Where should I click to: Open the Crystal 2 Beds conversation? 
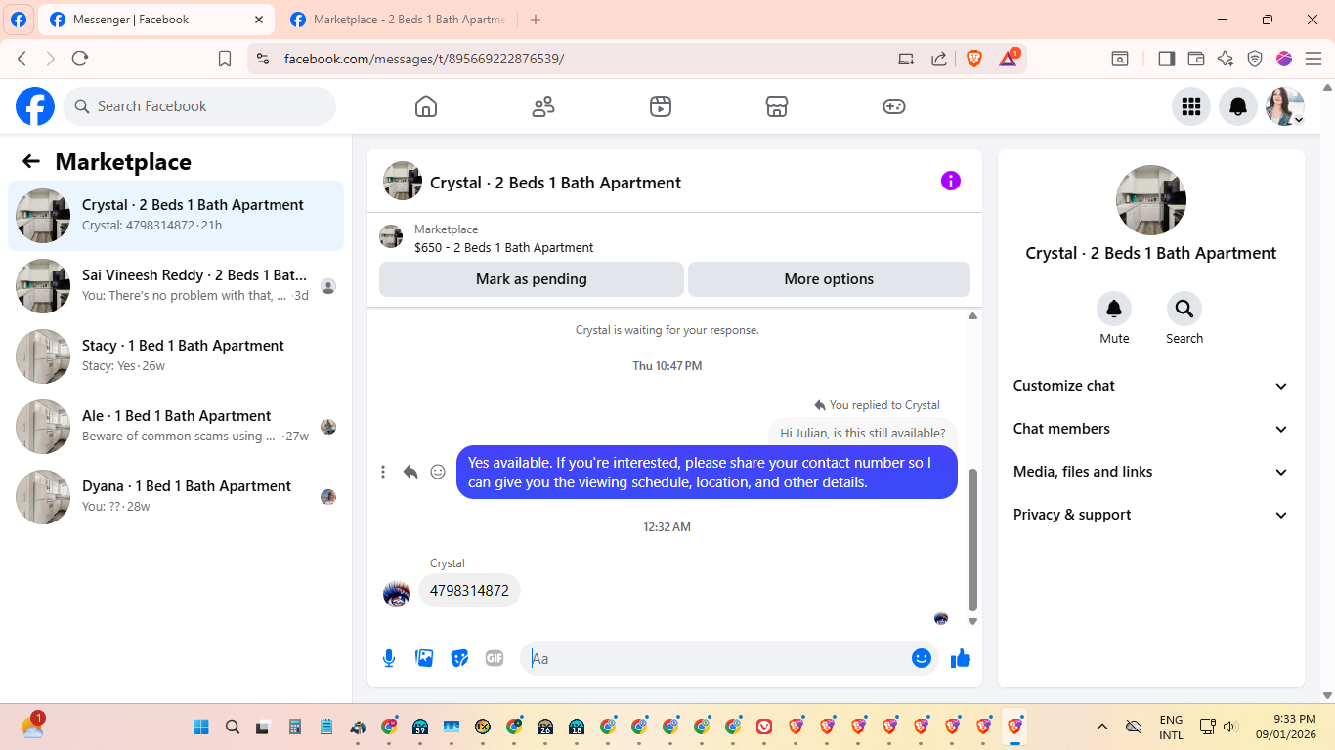176,216
